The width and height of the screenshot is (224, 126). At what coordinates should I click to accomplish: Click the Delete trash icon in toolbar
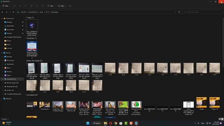click(43, 6)
